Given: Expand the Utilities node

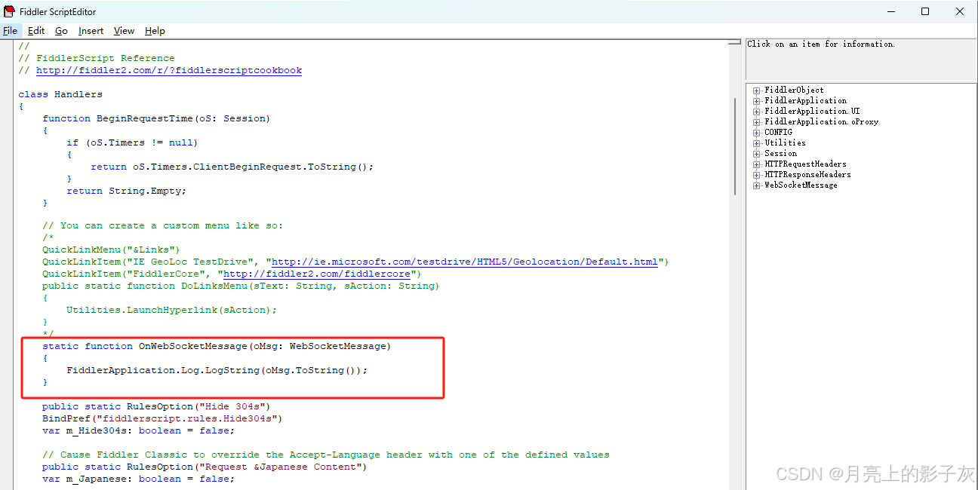Looking at the screenshot, I should point(757,142).
